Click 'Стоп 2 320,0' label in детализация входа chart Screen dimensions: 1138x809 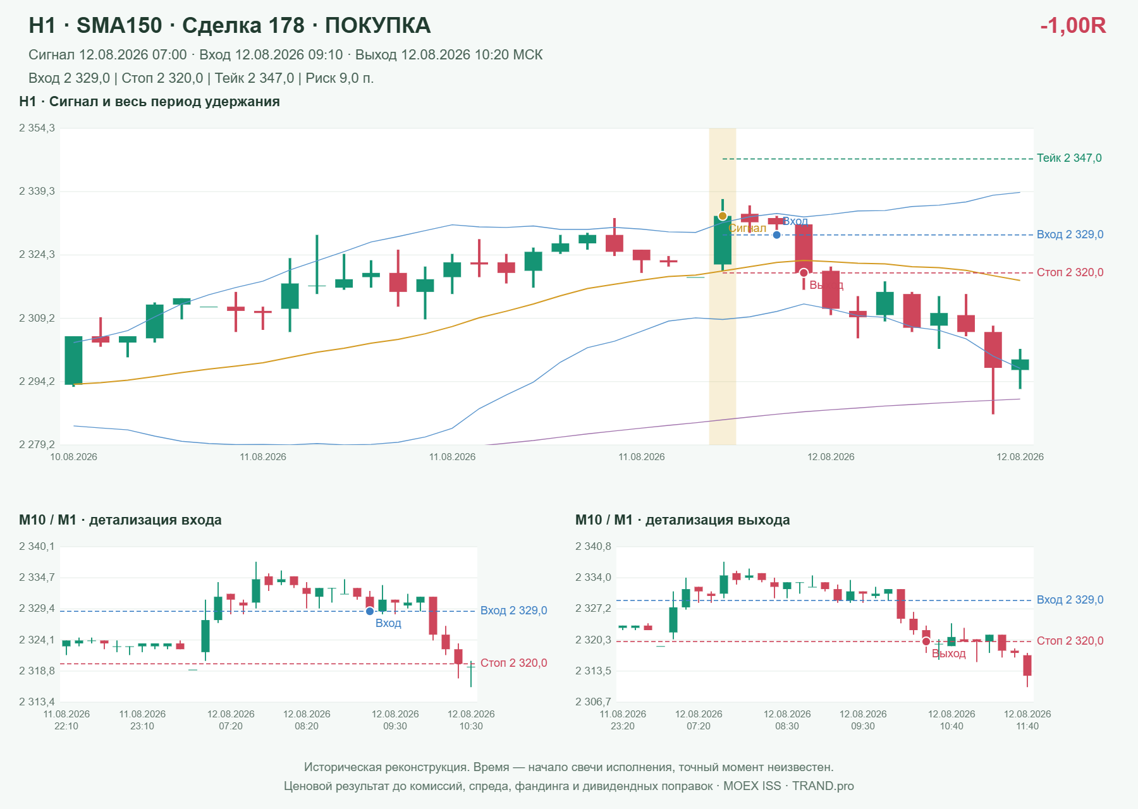point(513,663)
